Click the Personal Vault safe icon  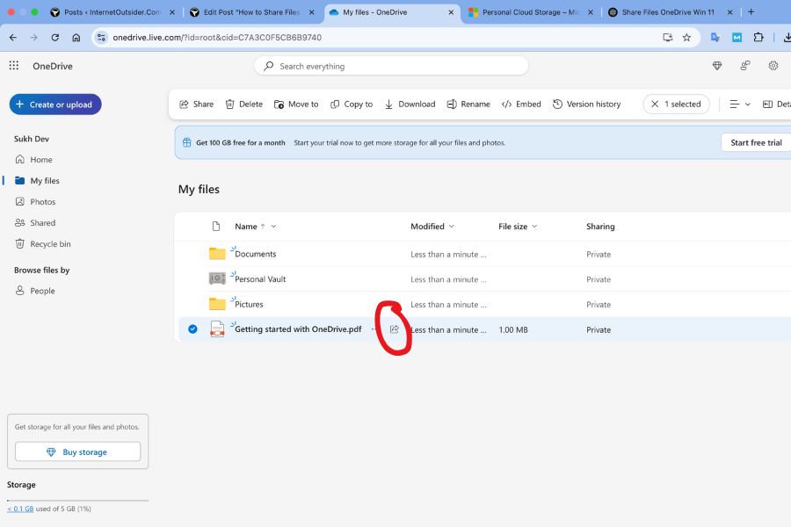(217, 278)
